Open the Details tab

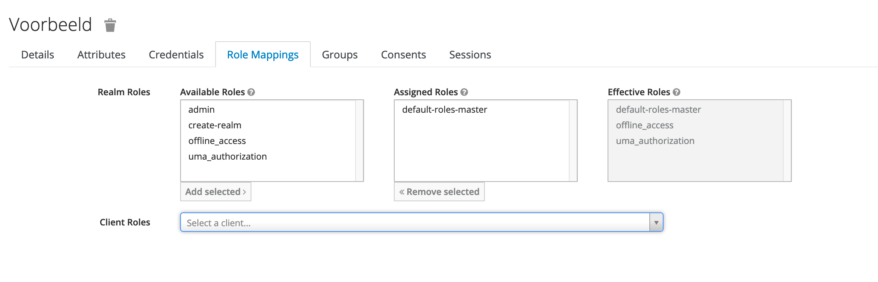[38, 55]
